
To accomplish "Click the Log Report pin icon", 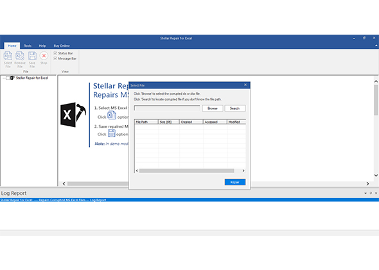I will [371, 193].
